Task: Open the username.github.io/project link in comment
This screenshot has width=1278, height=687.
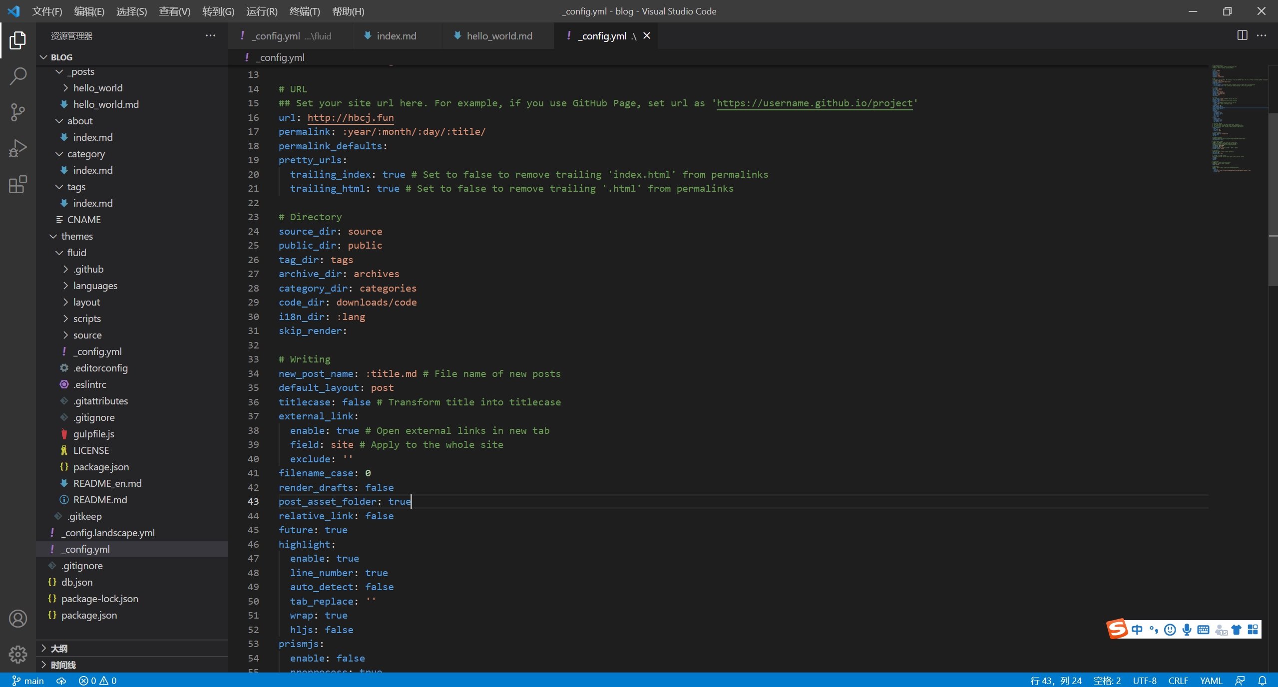Action: pyautogui.click(x=815, y=103)
